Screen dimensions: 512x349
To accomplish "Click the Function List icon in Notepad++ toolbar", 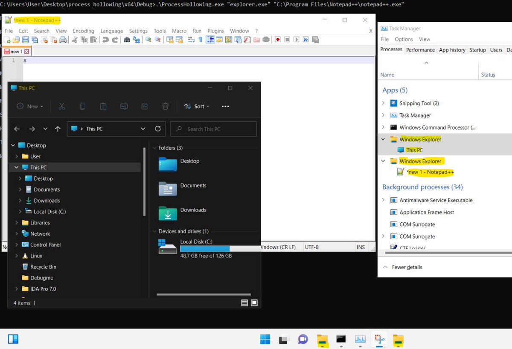I will [247, 40].
